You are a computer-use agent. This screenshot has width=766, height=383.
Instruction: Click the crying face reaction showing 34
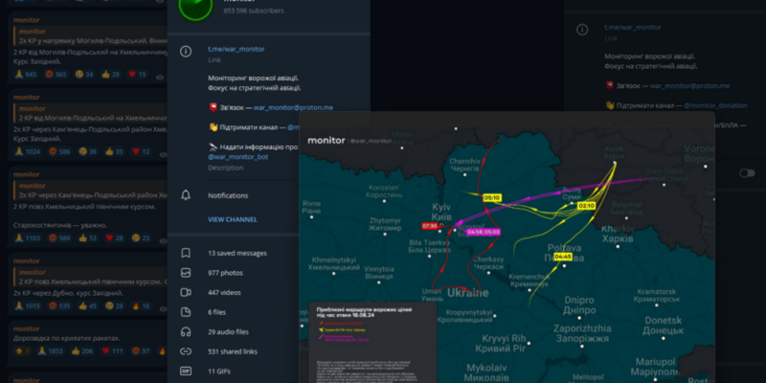[84, 75]
